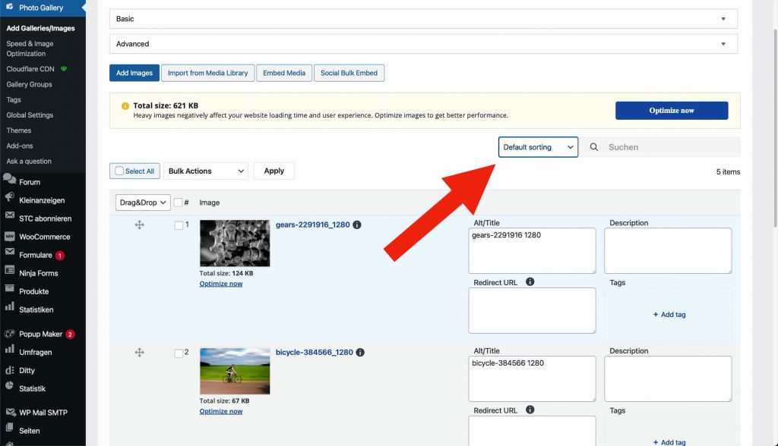This screenshot has width=778, height=446.
Task: Click Optimize now link under gears image
Action: 221,284
